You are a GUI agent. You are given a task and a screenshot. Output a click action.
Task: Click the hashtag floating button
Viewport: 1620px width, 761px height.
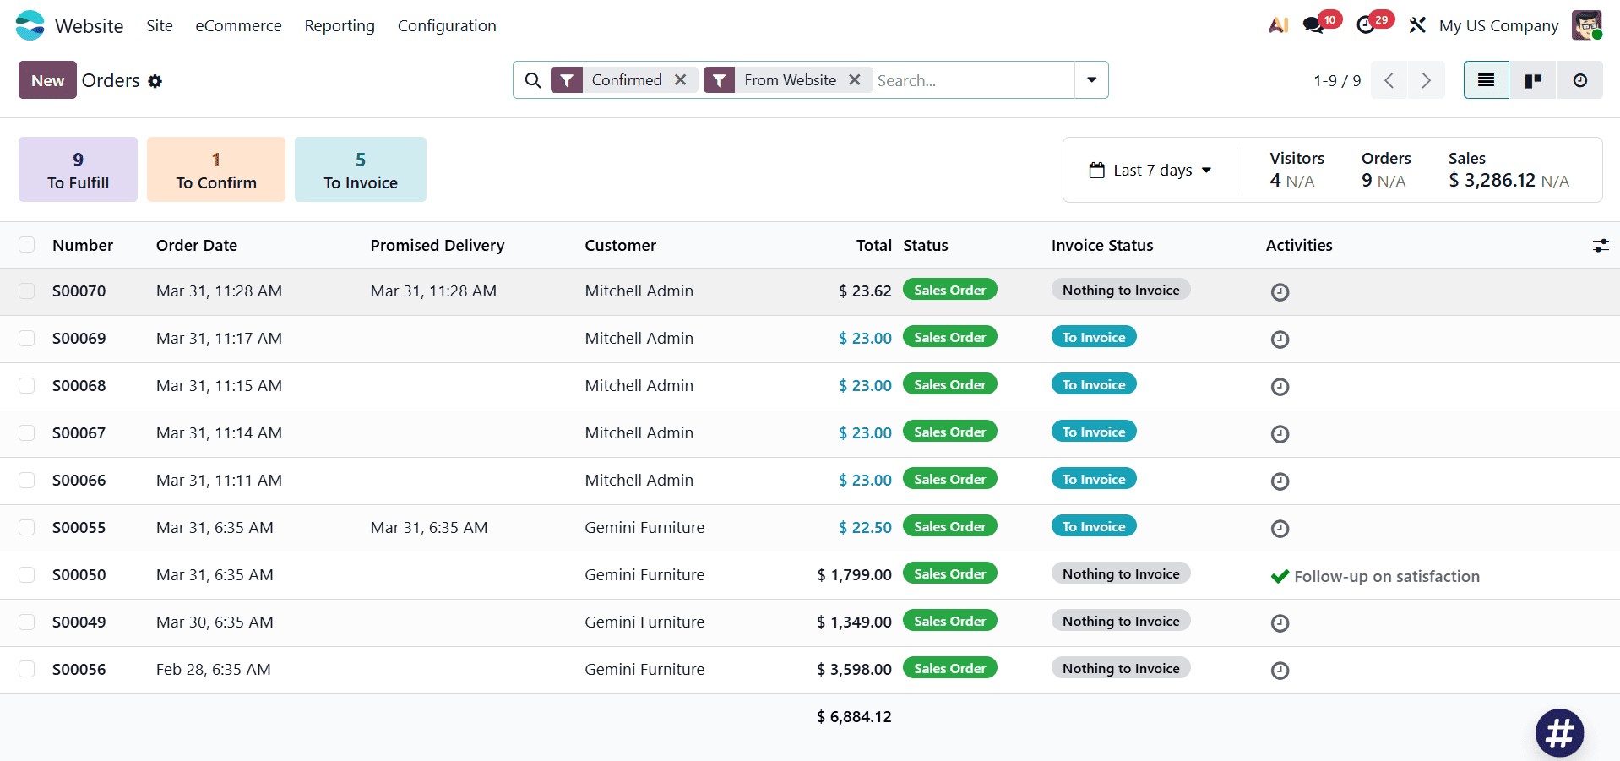(1559, 733)
